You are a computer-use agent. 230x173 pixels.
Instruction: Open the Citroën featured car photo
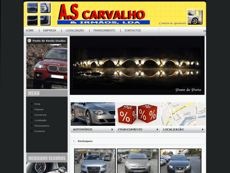pos(138,161)
